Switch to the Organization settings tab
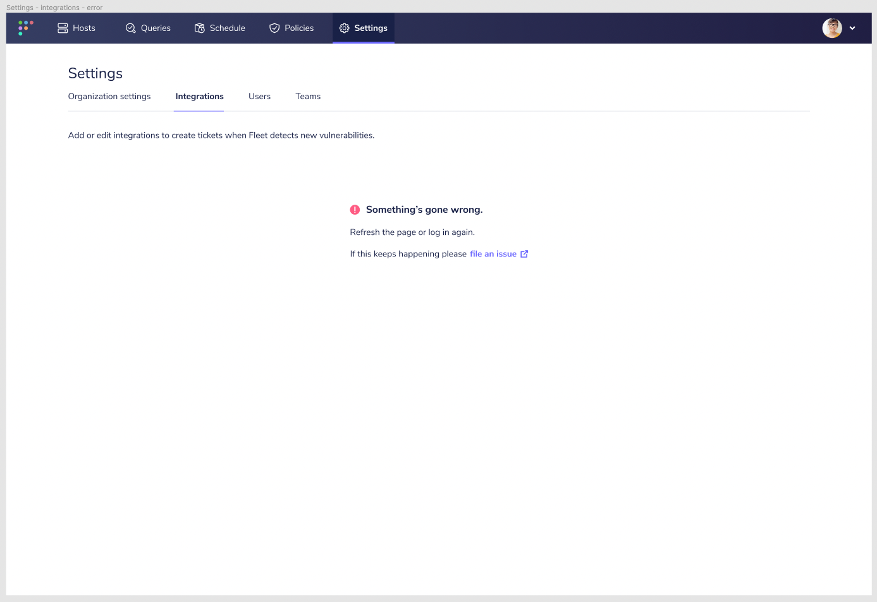This screenshot has width=877, height=602. (x=109, y=96)
